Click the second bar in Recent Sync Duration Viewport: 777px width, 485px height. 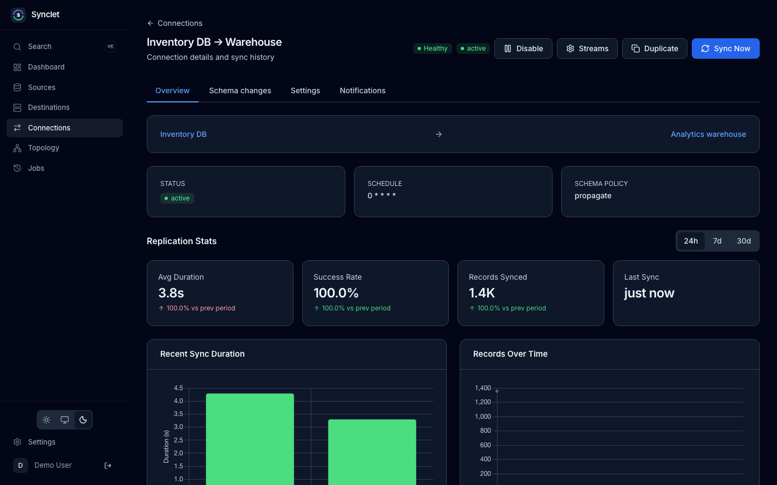coord(372,452)
